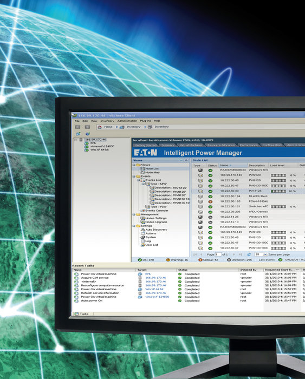Image resolution: width=305 pixels, height=379 pixels.
Task: Click the Unknown: 295 status icon
Action: [229, 260]
